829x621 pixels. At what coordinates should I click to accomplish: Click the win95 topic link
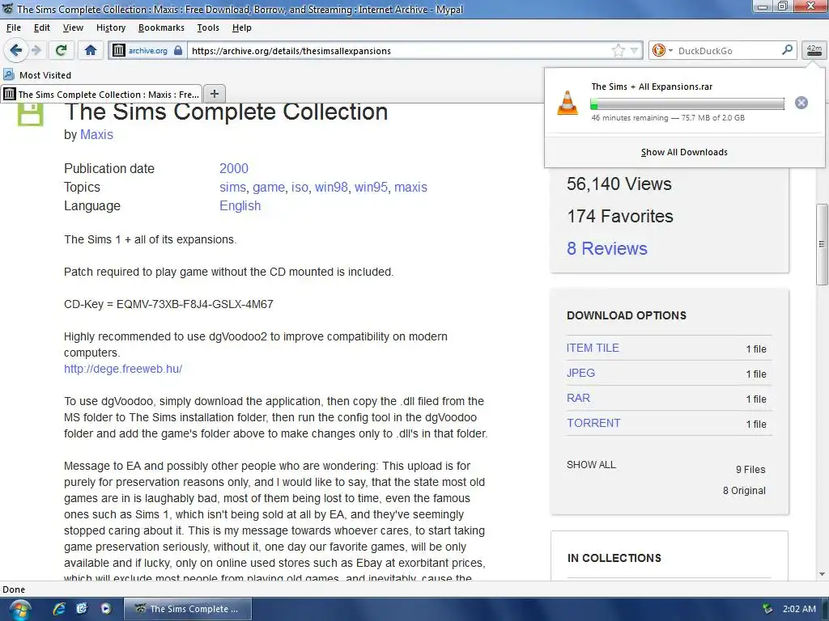coord(371,187)
